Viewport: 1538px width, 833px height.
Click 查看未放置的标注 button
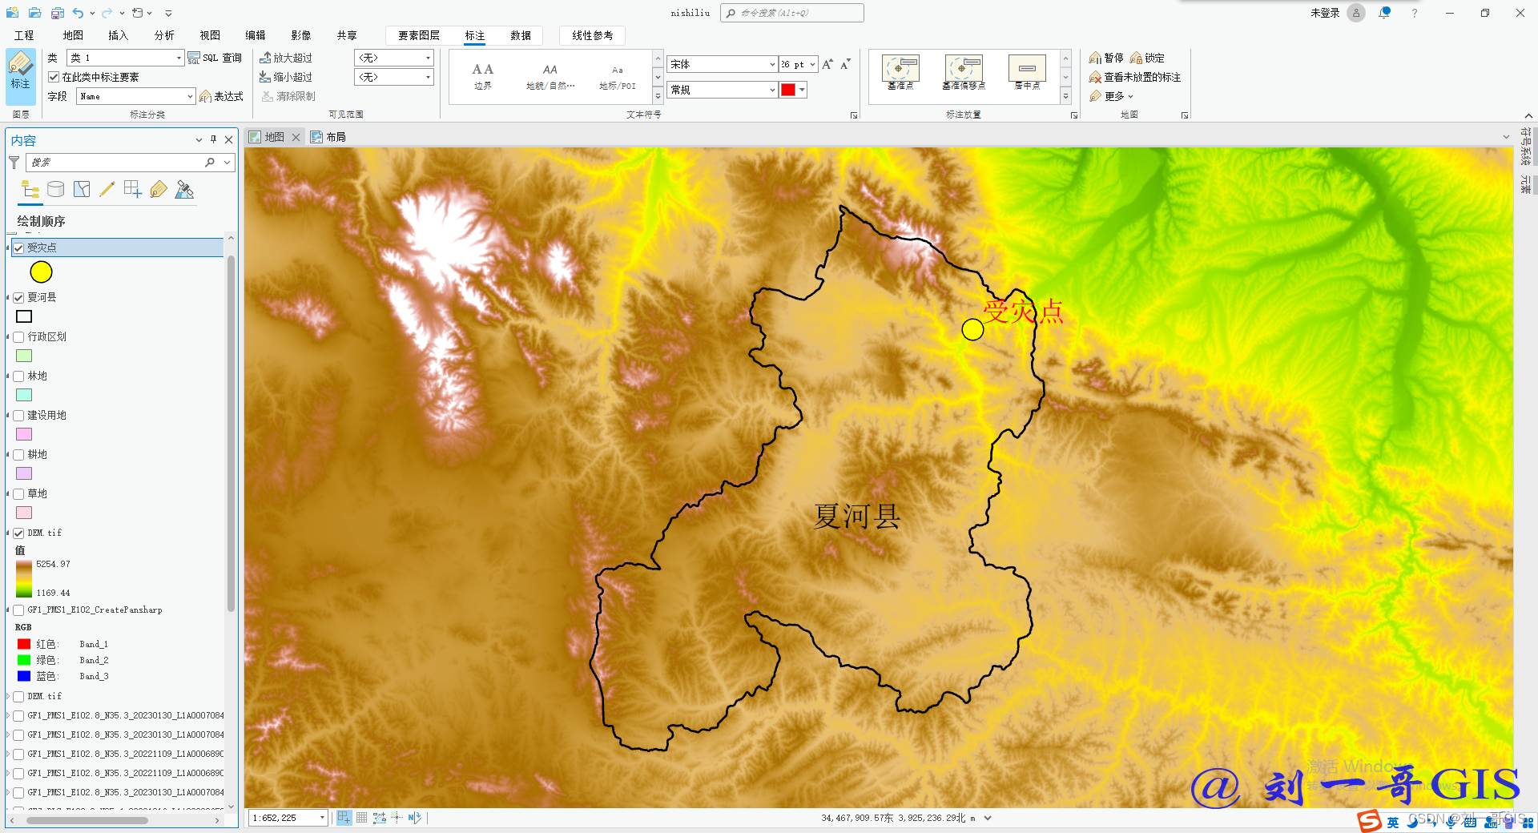point(1135,77)
